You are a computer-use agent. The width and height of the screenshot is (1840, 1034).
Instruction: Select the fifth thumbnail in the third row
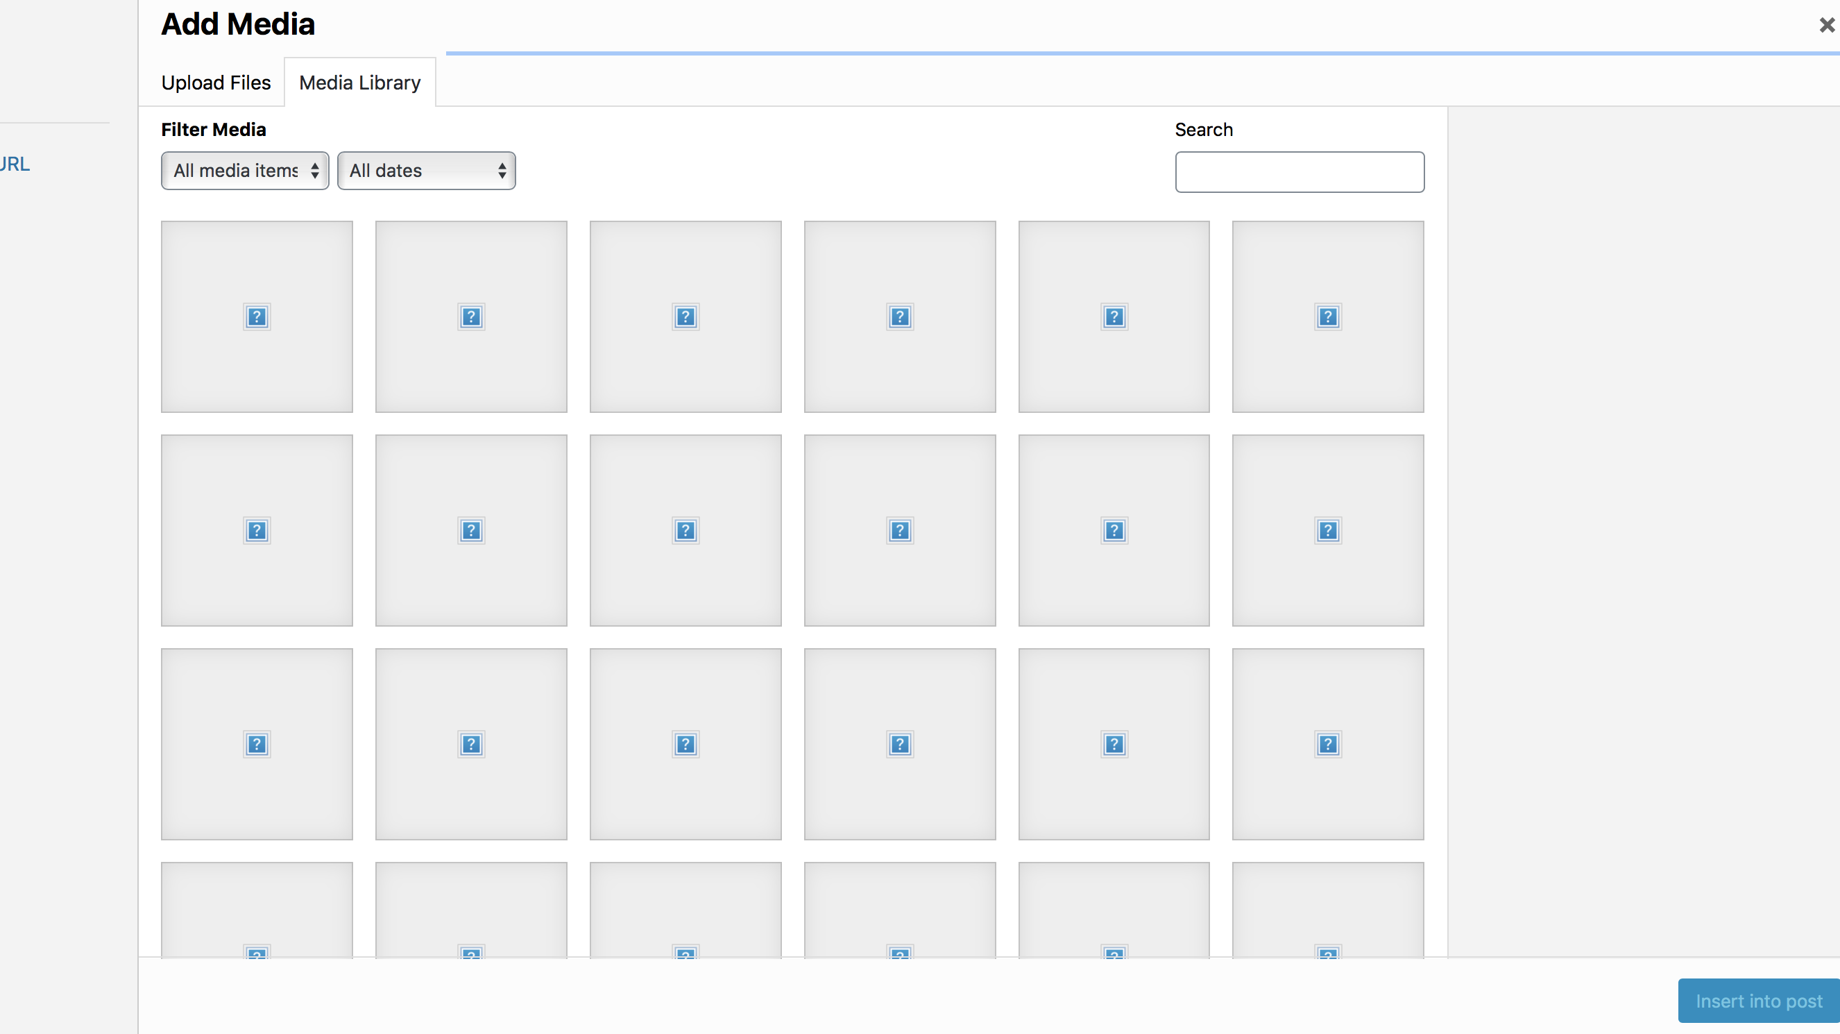1114,745
